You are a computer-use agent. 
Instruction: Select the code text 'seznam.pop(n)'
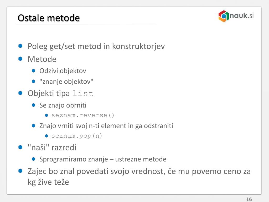coord(77,136)
